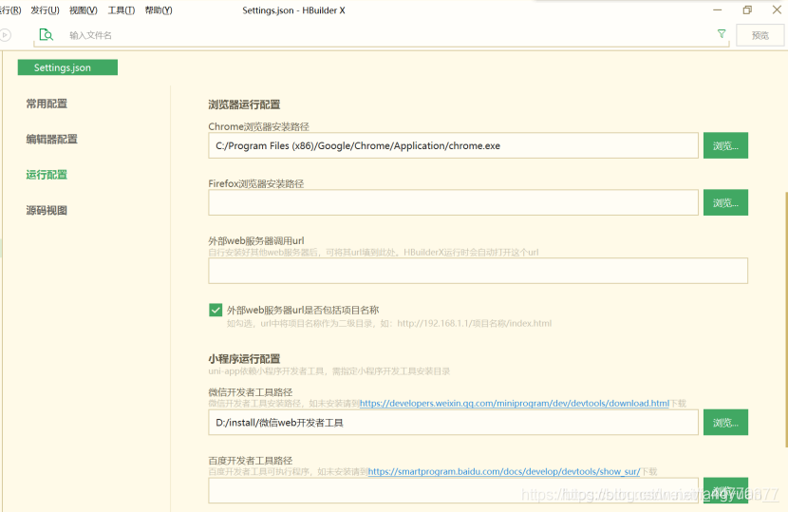Click the 外部web服务器调用url input field
The image size is (788, 512).
tap(478, 271)
